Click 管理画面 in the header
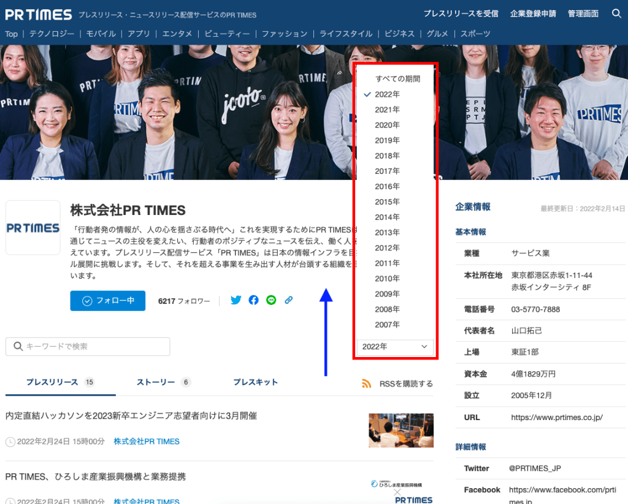Screen dimensions: 628x504 (x=583, y=13)
